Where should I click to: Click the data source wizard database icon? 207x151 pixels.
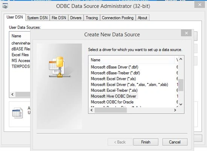coord(59,67)
